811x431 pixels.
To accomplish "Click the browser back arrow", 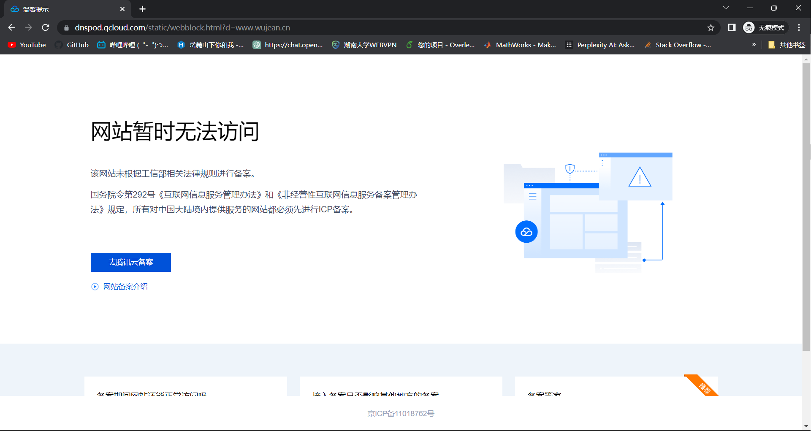I will click(11, 27).
